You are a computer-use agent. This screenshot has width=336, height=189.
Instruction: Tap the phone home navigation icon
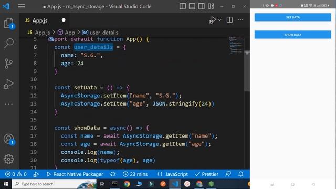pos(293,184)
